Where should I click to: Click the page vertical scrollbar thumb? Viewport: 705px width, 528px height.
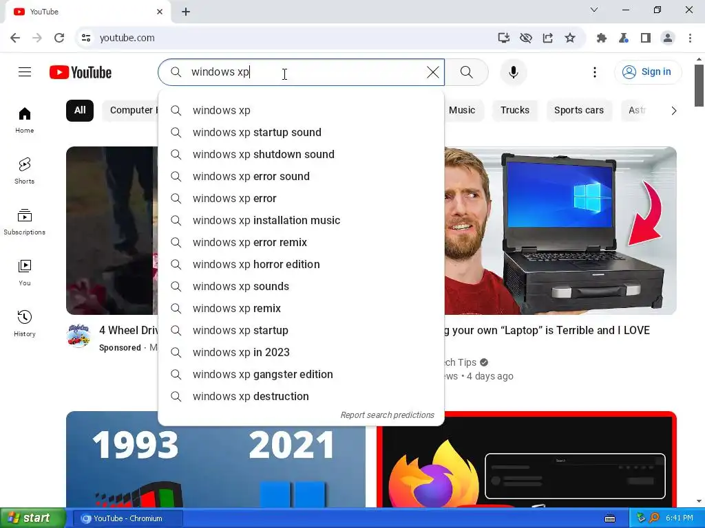tap(699, 85)
